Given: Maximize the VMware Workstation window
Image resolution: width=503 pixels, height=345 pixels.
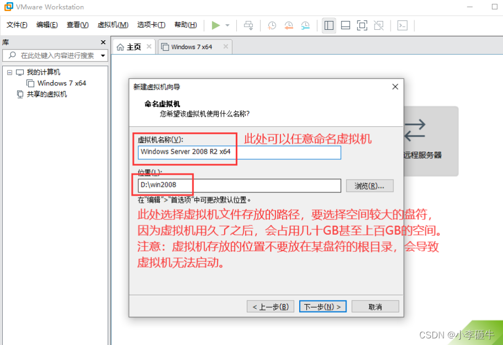Looking at the screenshot, I should [494, 7].
